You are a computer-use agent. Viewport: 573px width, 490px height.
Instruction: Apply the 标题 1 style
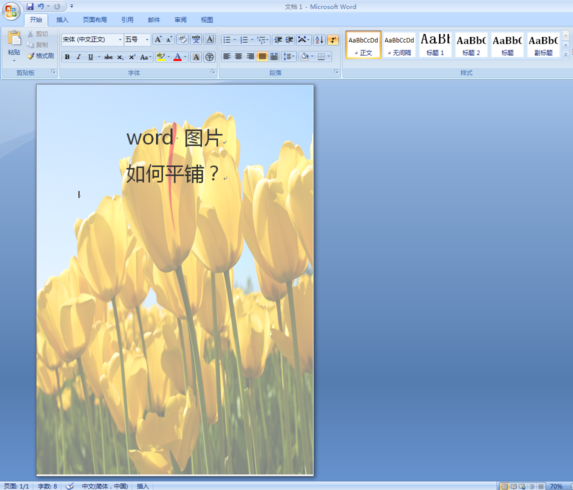tap(435, 44)
